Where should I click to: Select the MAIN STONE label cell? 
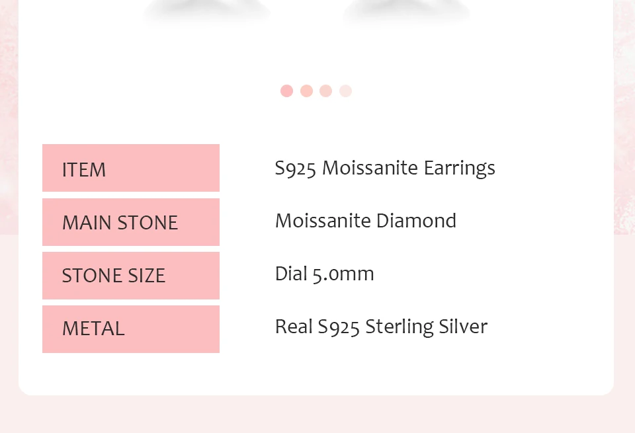coord(131,222)
